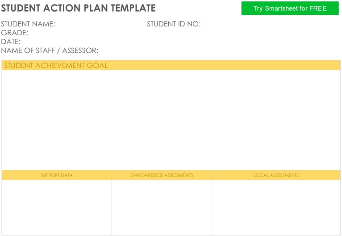Select the SUPPORT DATA column header

(57, 175)
